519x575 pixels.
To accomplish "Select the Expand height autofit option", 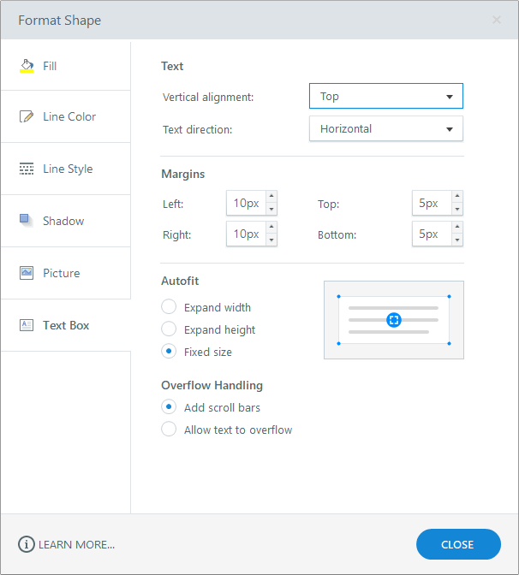I will click(x=169, y=329).
